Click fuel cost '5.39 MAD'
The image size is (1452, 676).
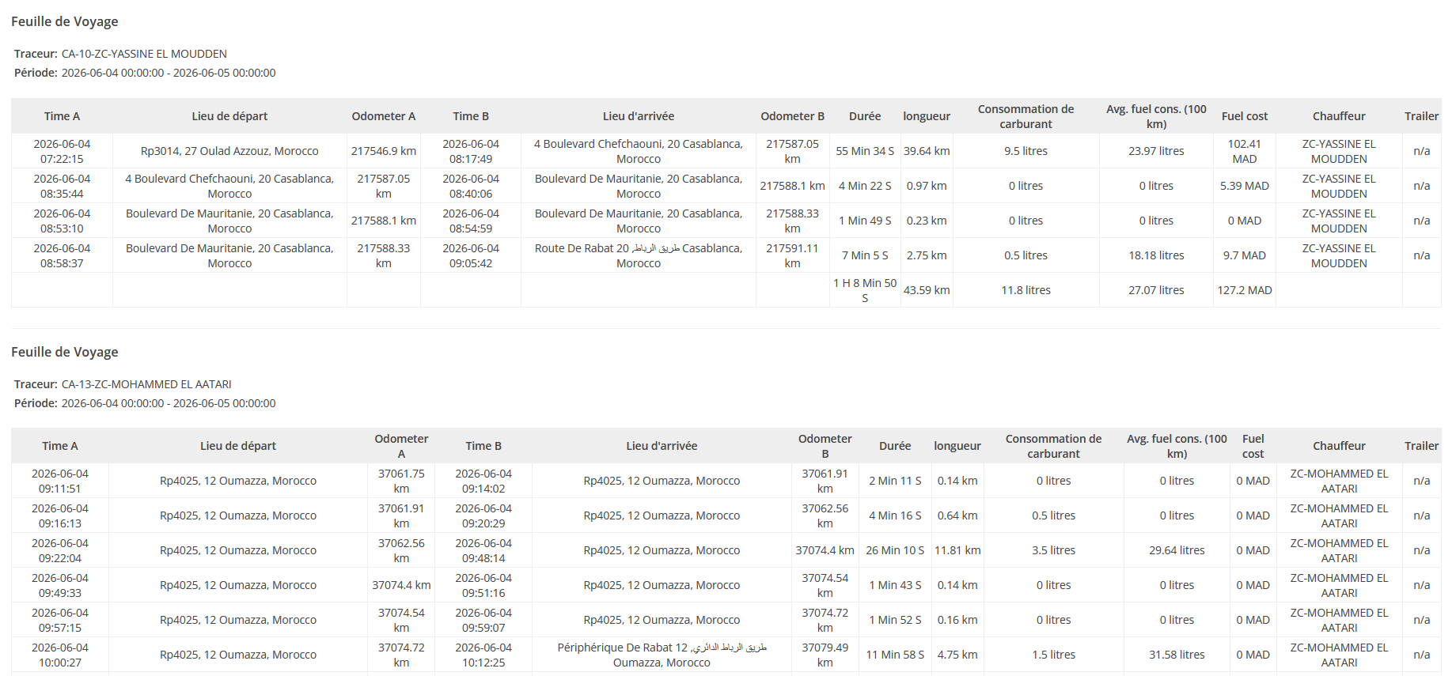(1245, 186)
